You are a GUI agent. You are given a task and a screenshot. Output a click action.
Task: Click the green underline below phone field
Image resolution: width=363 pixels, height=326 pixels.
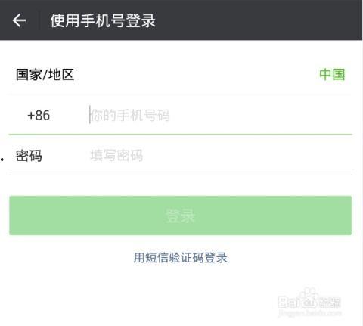181,135
